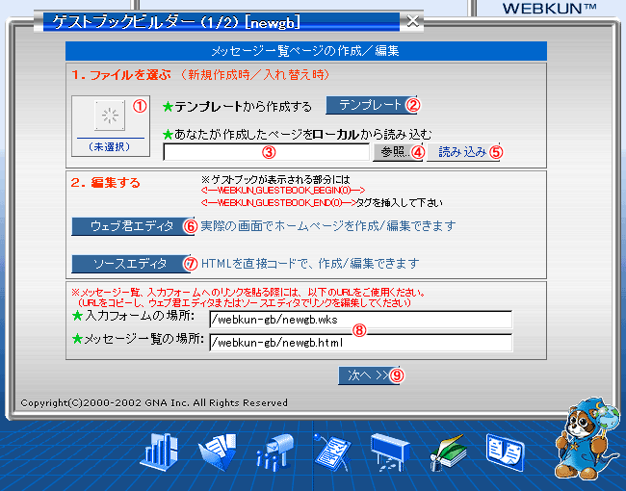626x491 pixels.
Task: Close the ゲストブックビルダー dialog
Action: click(x=412, y=20)
